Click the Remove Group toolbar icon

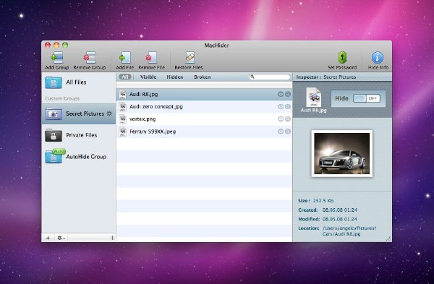click(90, 58)
